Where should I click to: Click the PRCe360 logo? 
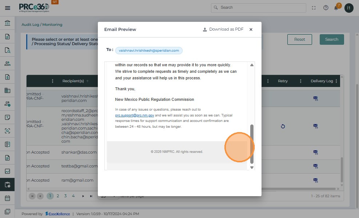34,7
